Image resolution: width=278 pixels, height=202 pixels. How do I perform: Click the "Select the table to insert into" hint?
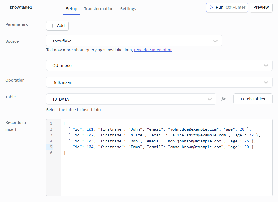[73, 110]
